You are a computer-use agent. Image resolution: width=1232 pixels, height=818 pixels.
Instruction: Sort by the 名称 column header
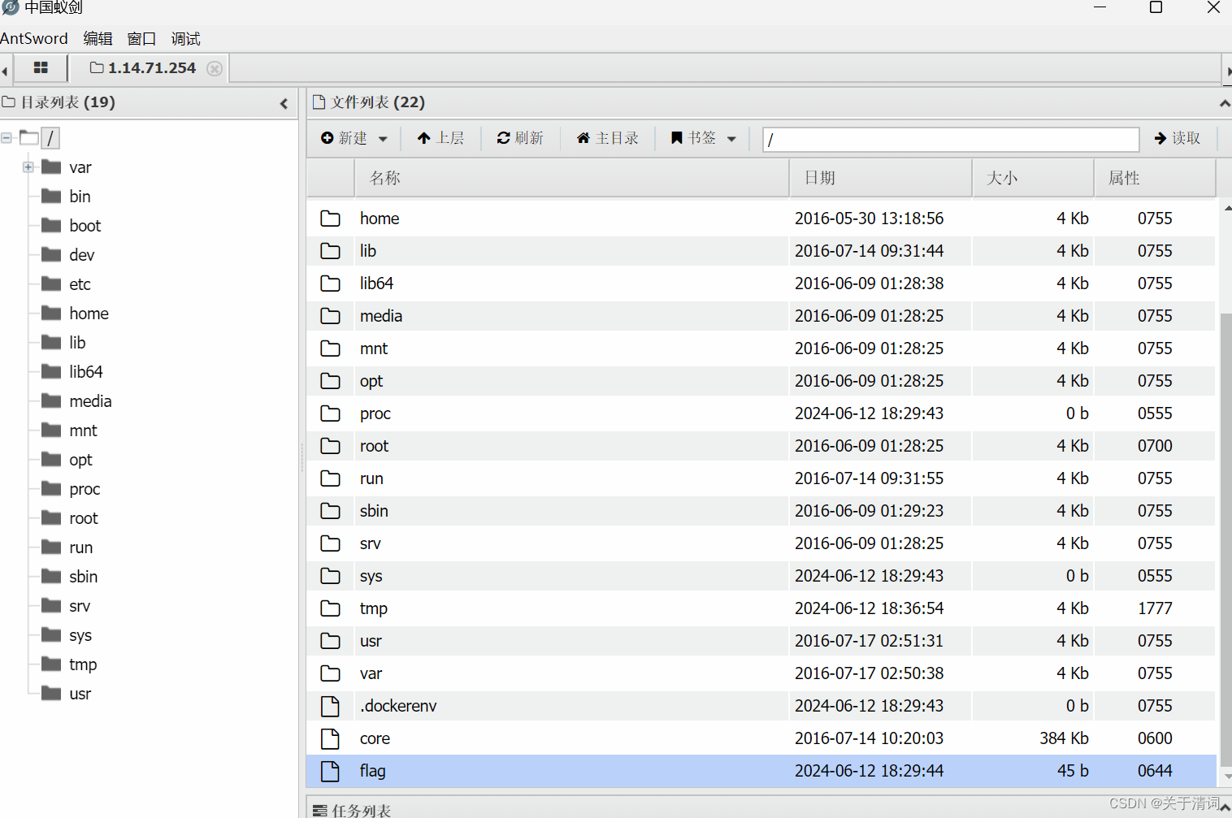click(572, 178)
